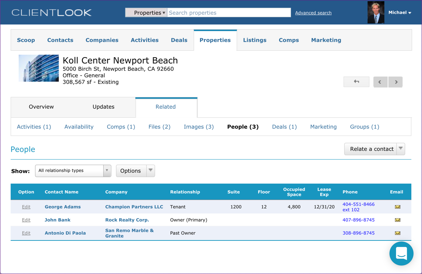
Task: Email George Adams via envelope icon
Action: coord(398,207)
